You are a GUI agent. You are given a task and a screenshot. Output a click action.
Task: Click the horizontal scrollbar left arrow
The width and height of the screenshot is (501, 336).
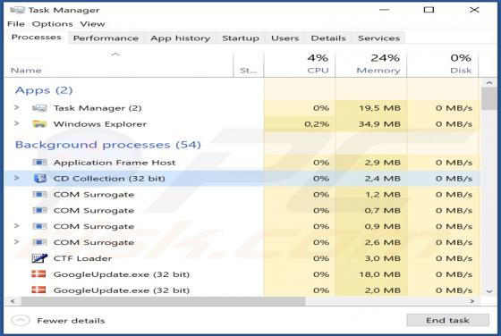tap(13, 301)
